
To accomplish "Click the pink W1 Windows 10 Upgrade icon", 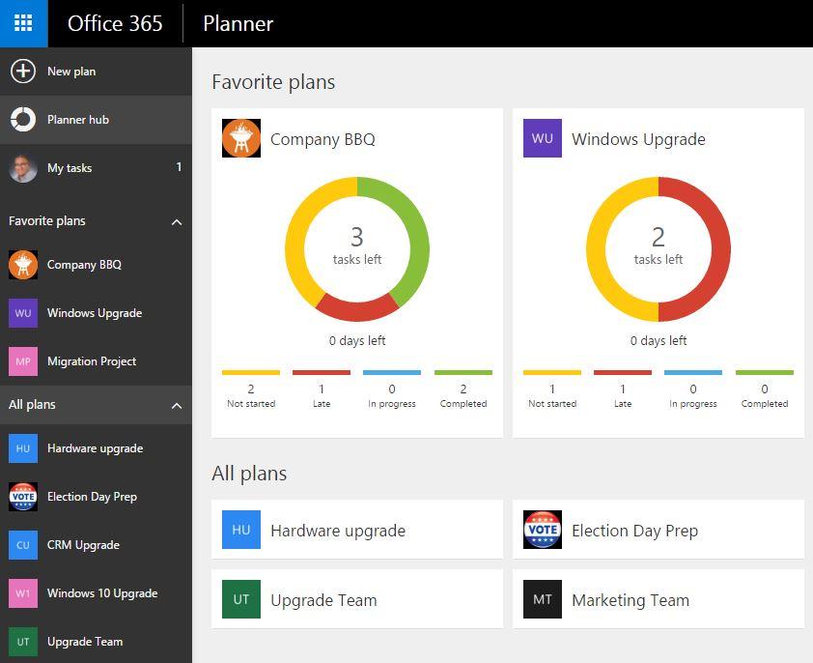I will click(23, 593).
